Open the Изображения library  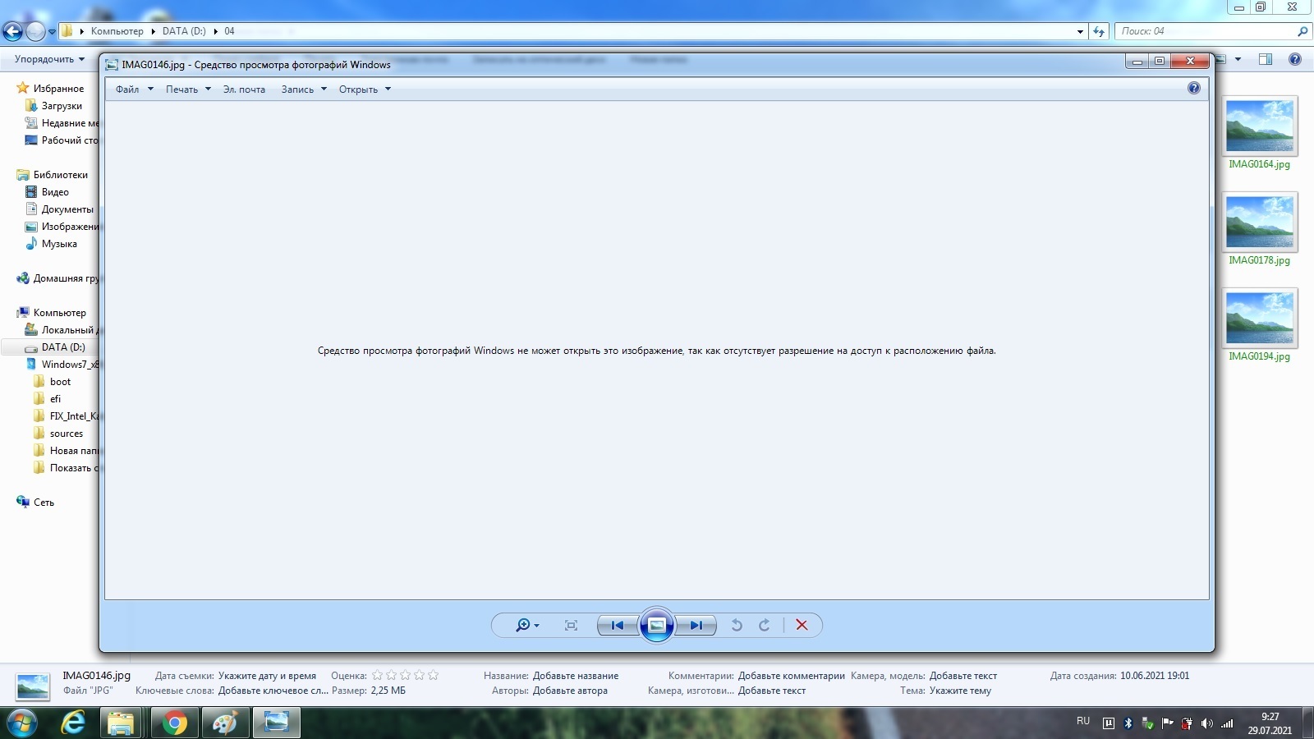click(69, 227)
